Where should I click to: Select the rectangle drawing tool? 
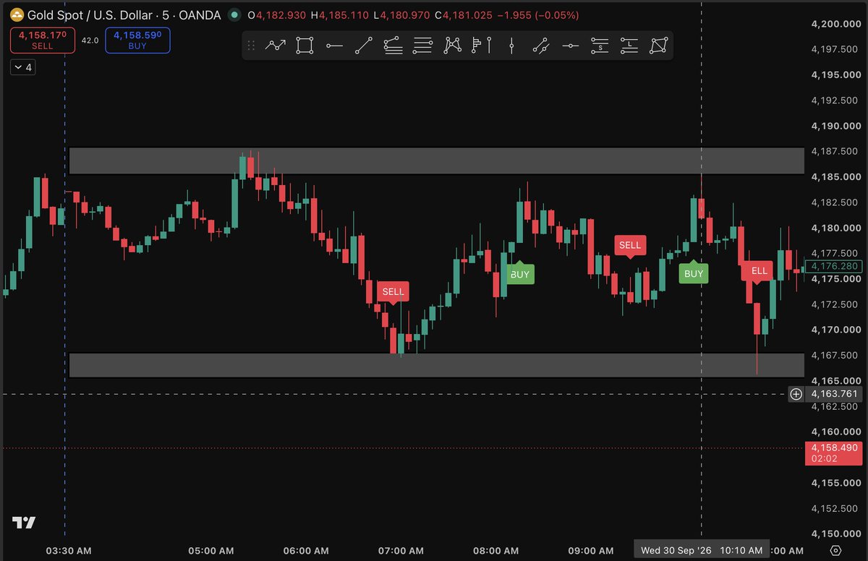(305, 46)
